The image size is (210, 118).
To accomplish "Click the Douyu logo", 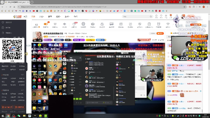I will tap(17, 17).
